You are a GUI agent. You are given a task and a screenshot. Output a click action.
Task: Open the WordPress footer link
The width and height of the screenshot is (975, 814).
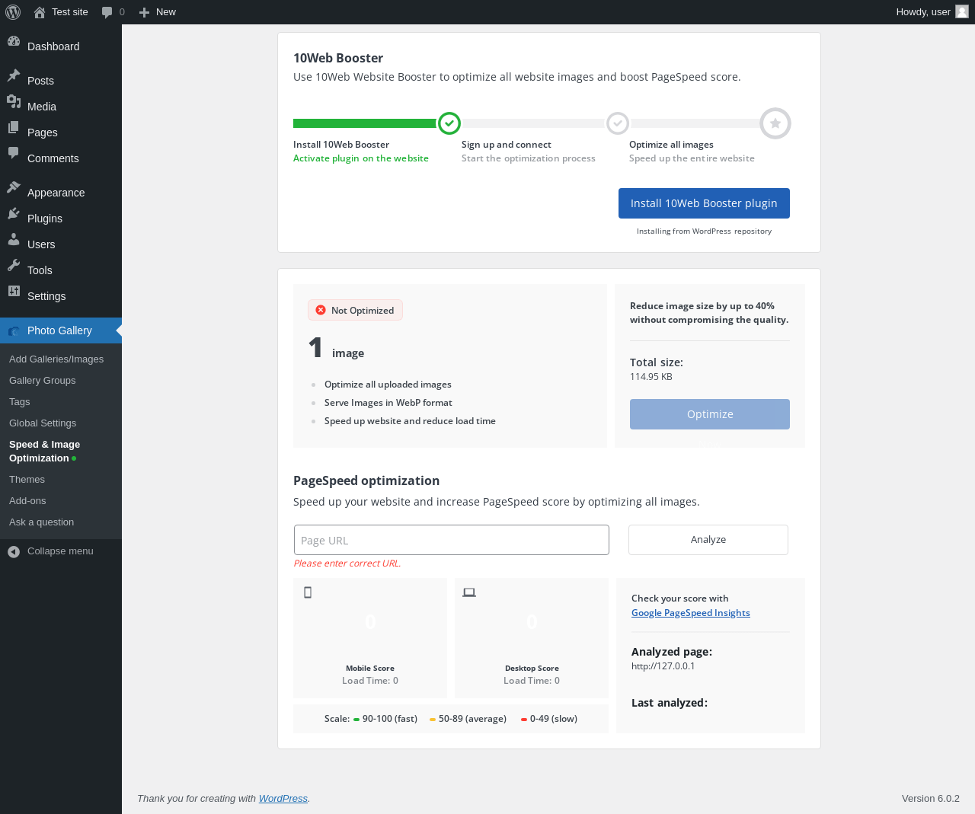[283, 799]
